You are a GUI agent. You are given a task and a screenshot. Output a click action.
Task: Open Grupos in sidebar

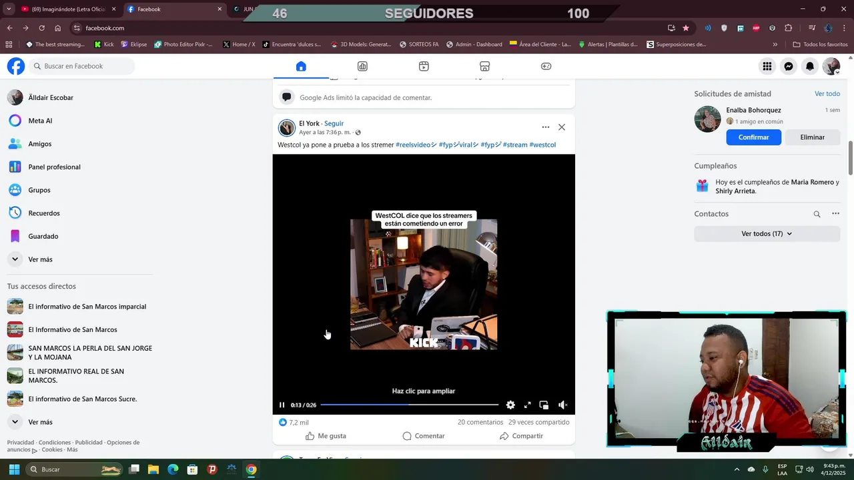click(x=79, y=190)
